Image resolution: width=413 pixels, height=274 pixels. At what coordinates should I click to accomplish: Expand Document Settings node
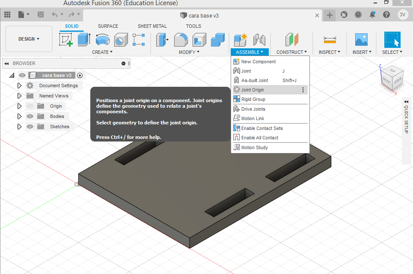coord(19,85)
